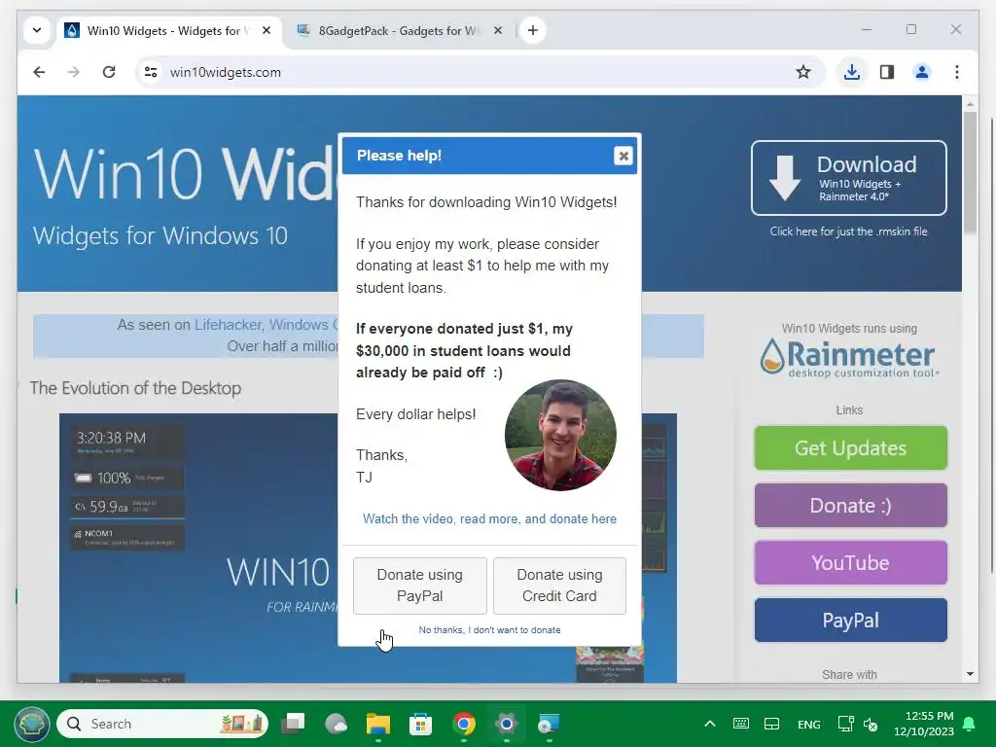Click link for just the .rmskin file
The width and height of the screenshot is (996, 747).
tap(848, 231)
